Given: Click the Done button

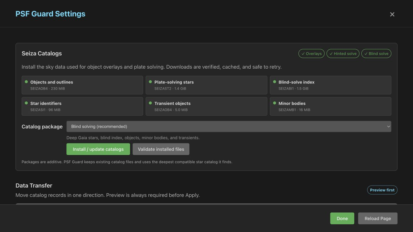Looking at the screenshot, I should point(342,218).
